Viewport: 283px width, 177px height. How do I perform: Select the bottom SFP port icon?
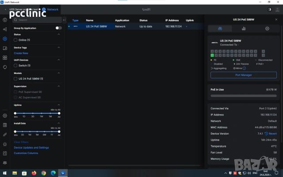point(263,55)
